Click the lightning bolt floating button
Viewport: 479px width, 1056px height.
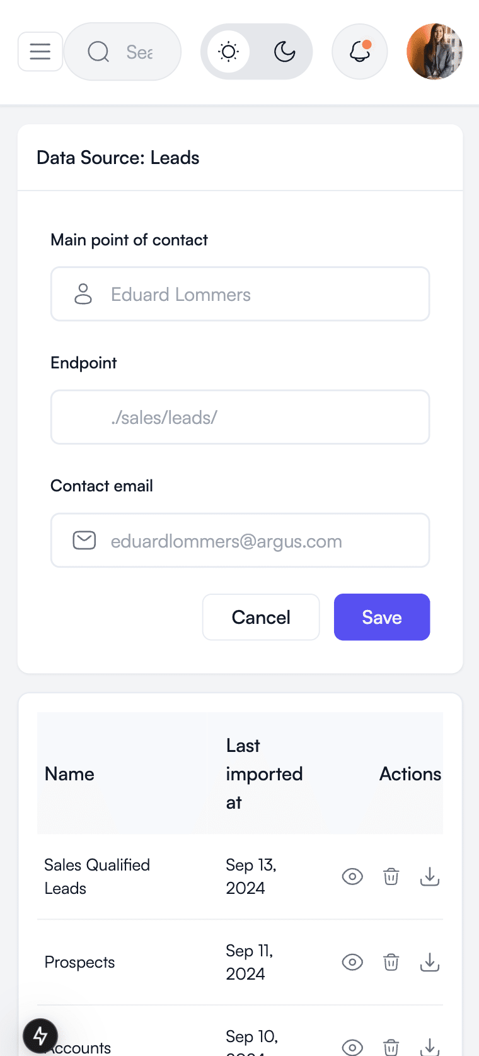pyautogui.click(x=40, y=1035)
